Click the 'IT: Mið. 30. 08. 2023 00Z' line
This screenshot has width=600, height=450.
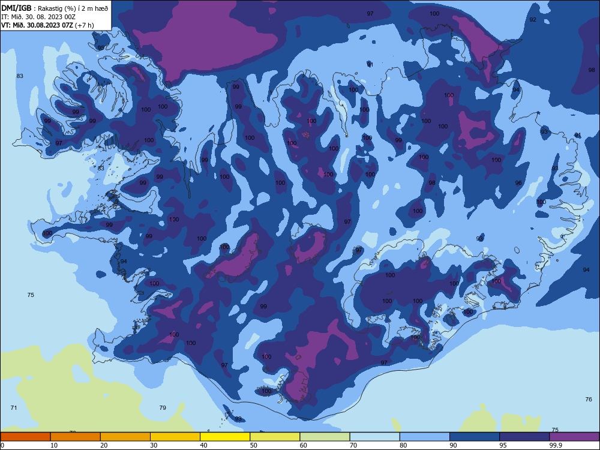click(38, 17)
